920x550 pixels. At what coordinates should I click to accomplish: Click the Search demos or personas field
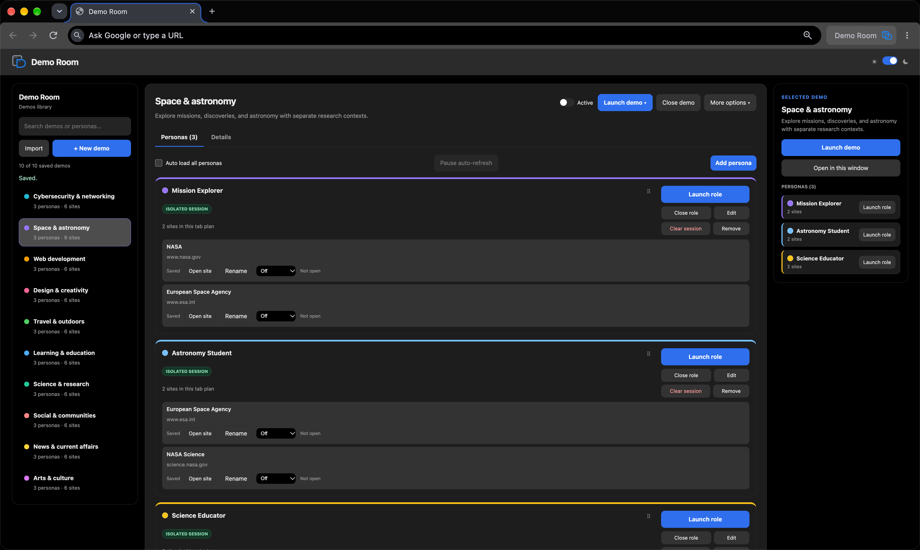coord(75,126)
